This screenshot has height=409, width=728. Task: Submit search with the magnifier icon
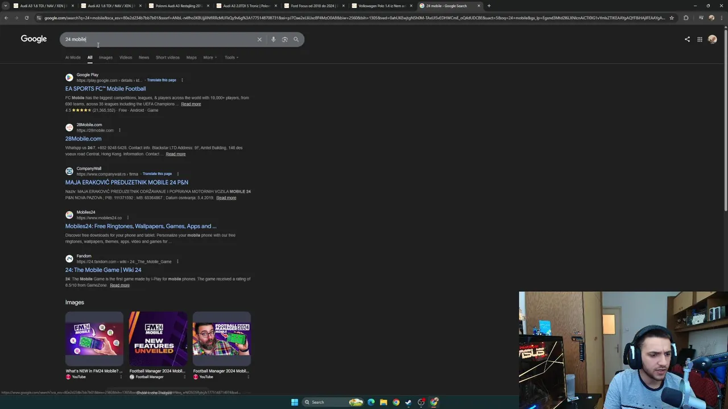click(296, 39)
